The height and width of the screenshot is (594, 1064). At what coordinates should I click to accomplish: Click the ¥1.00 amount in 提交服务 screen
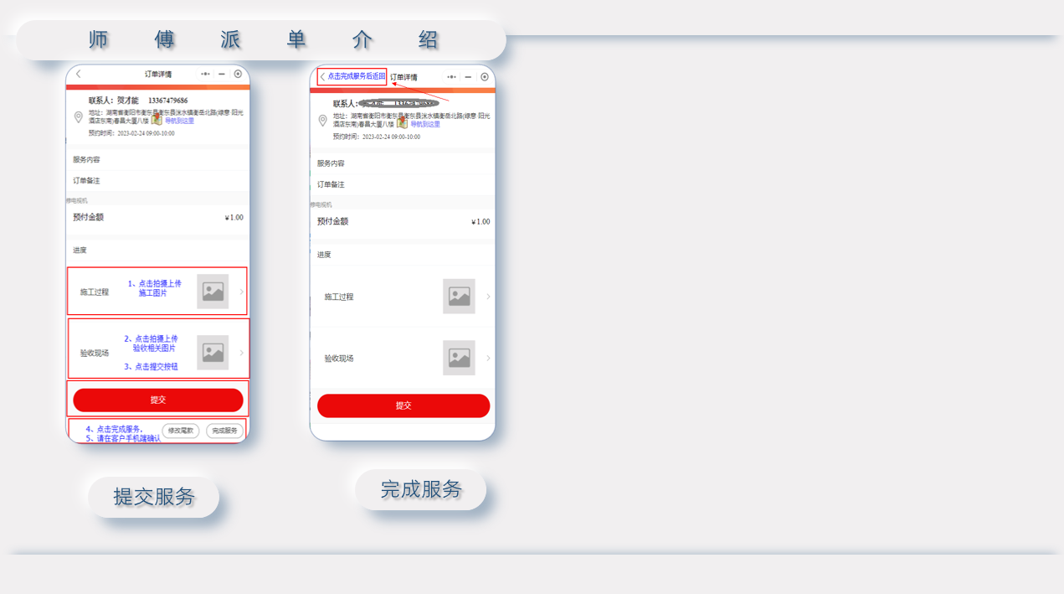[234, 218]
